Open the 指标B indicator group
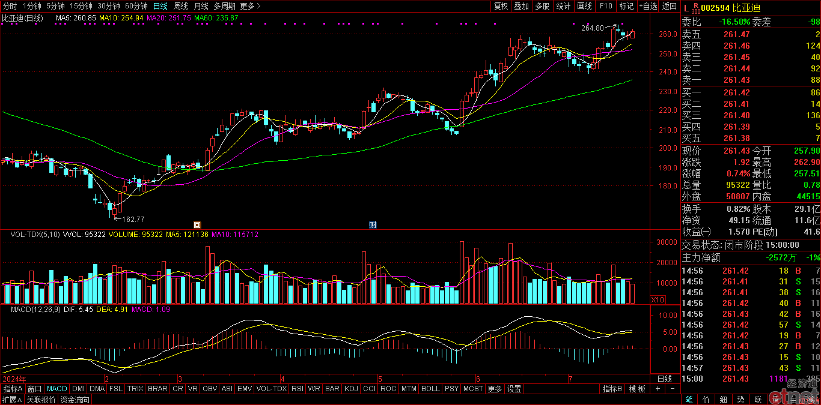The height and width of the screenshot is (405, 821). click(612, 389)
